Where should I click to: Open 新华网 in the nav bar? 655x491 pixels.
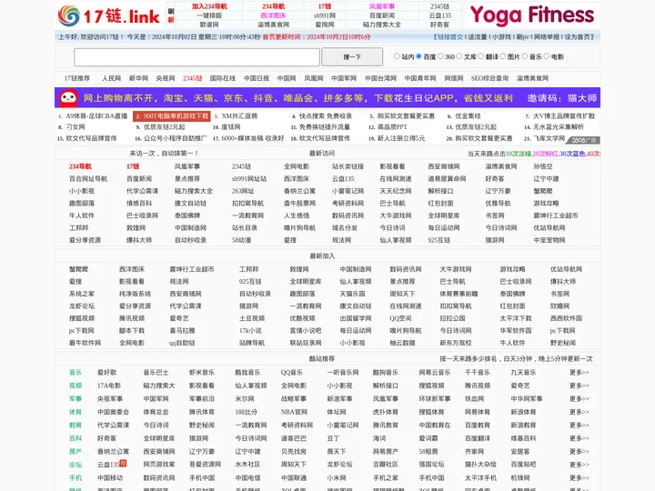coord(138,78)
